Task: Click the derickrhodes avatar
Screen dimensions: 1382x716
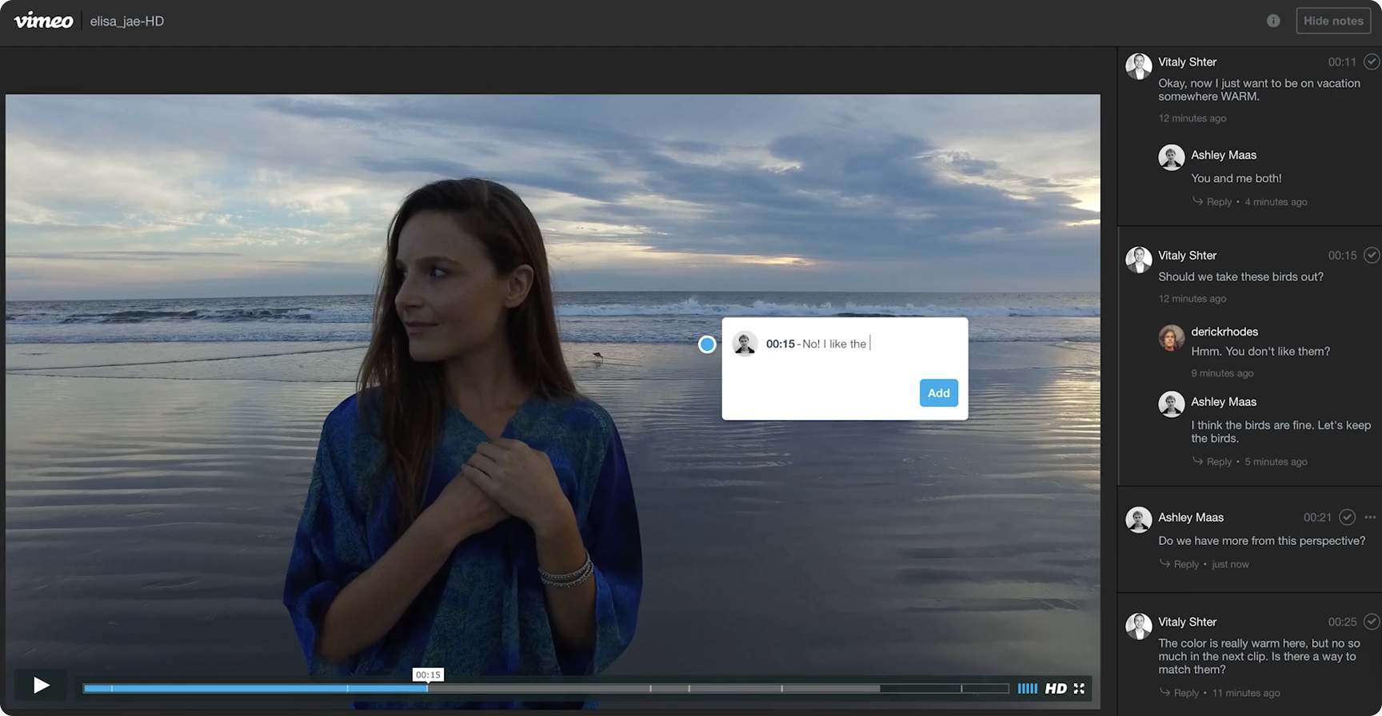Action: tap(1172, 337)
